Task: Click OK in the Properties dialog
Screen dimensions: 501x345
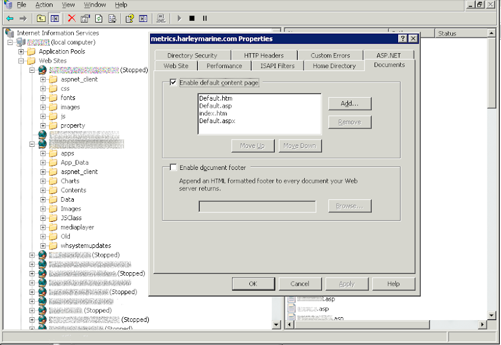Action: (253, 284)
